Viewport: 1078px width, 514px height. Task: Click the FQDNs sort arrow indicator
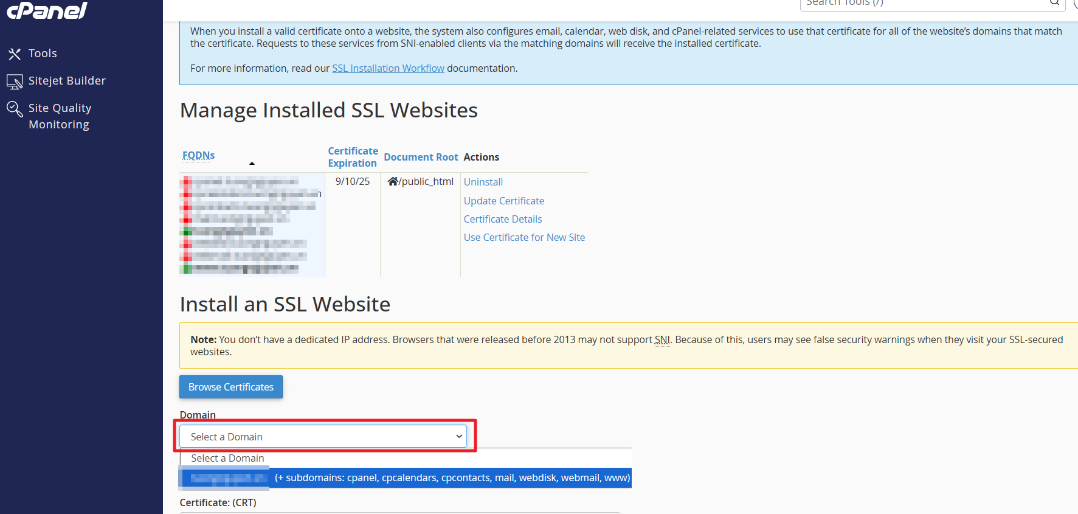point(252,163)
